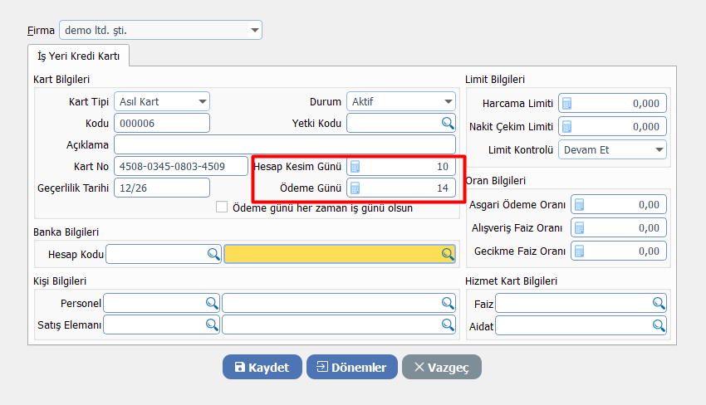Click calculator icon in Hesap Kesim Günü

click(x=355, y=166)
